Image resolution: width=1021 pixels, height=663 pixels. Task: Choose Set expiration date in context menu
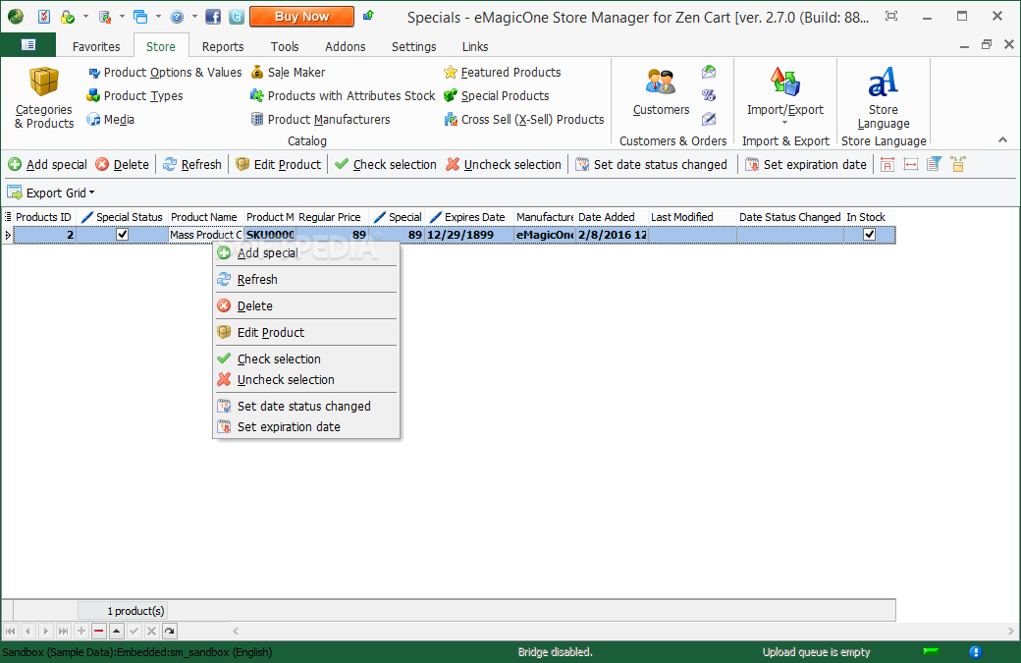click(x=306, y=427)
